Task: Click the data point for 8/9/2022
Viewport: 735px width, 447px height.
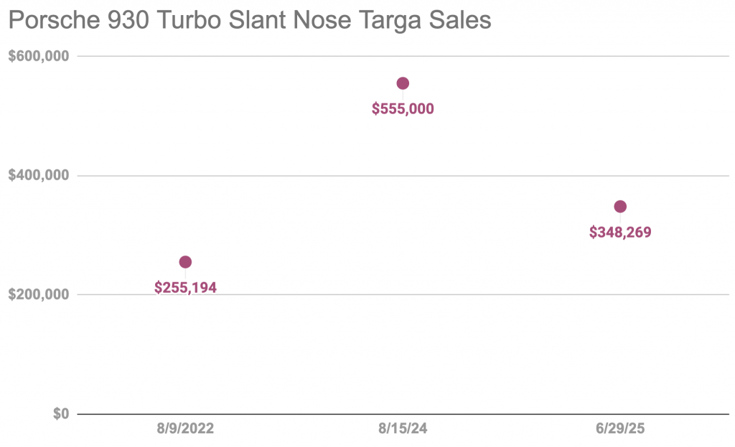Action: tap(185, 262)
